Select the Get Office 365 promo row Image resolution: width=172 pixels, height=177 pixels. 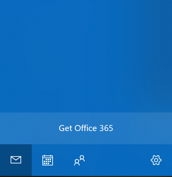pos(86,128)
